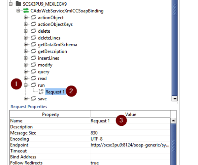Image resolution: width=198 pixels, height=165 pixels.
Task: Expand the delete operation node
Action: (26, 31)
